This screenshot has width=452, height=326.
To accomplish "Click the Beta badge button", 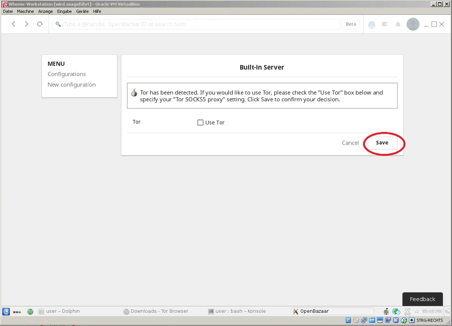I will (351, 24).
